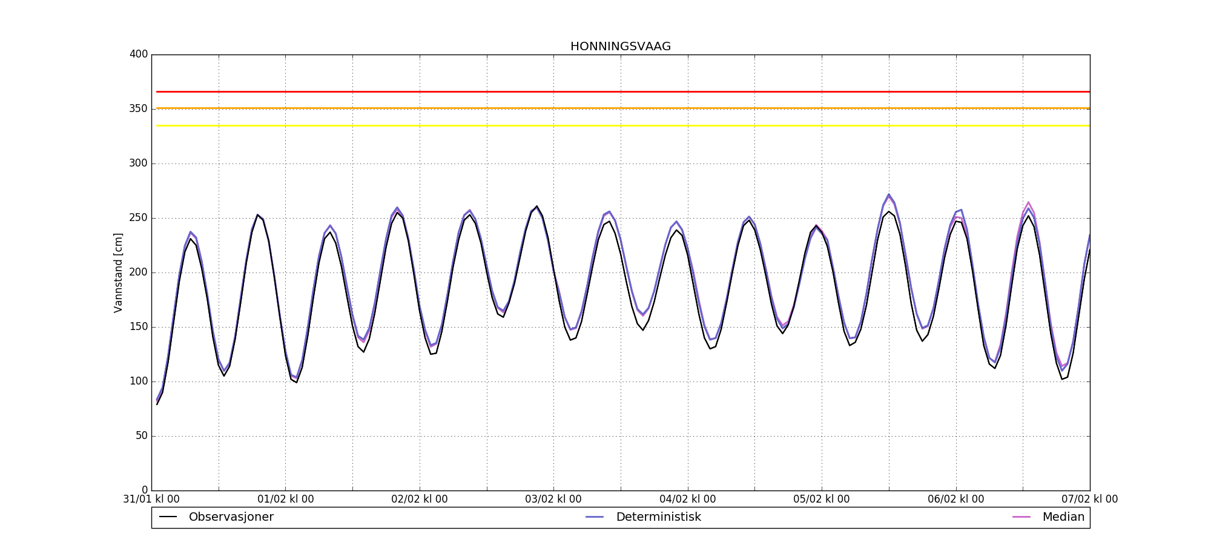This screenshot has height=545, width=1211.
Task: Click the blue Deterministisk legend line swatch
Action: 595,517
